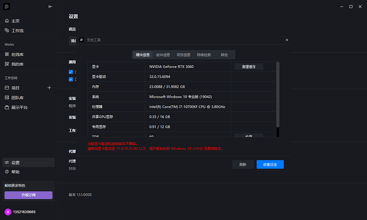Click NVIDIA GeForce RTX 3060 value

[171, 66]
